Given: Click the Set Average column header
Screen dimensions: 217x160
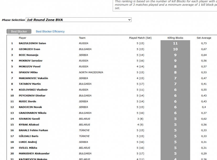Looking at the screenshot, I should [204, 38].
